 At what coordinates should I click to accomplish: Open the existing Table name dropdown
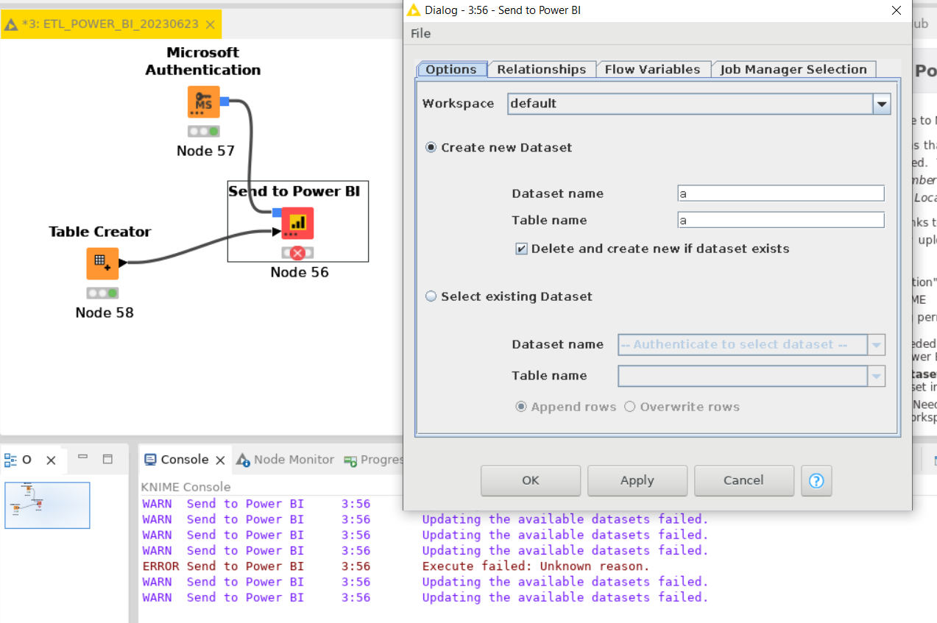point(876,376)
